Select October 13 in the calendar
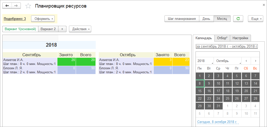The image size is (267, 127). (x=246, y=84)
